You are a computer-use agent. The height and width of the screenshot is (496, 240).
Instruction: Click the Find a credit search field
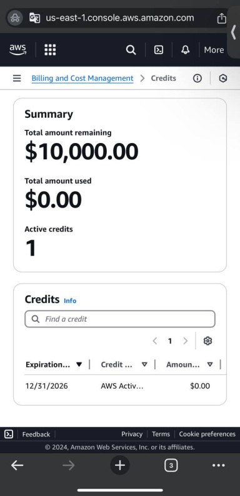pos(120,319)
